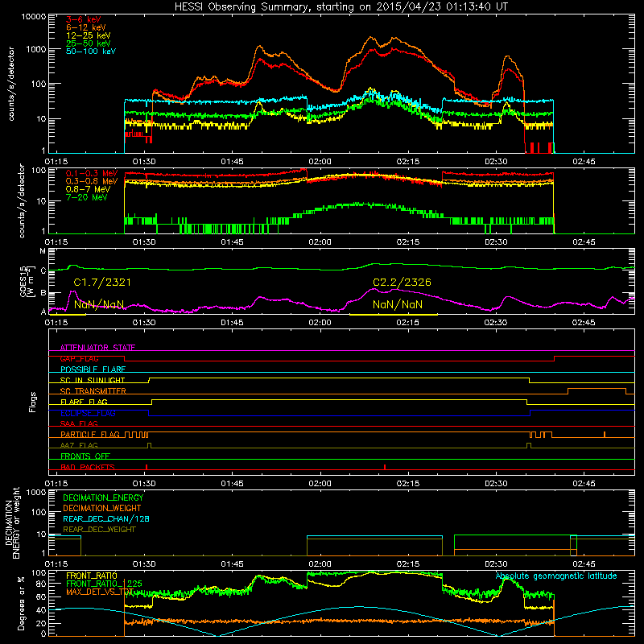
Task: Select the 6-12 keV legend label
Action: (x=86, y=27)
